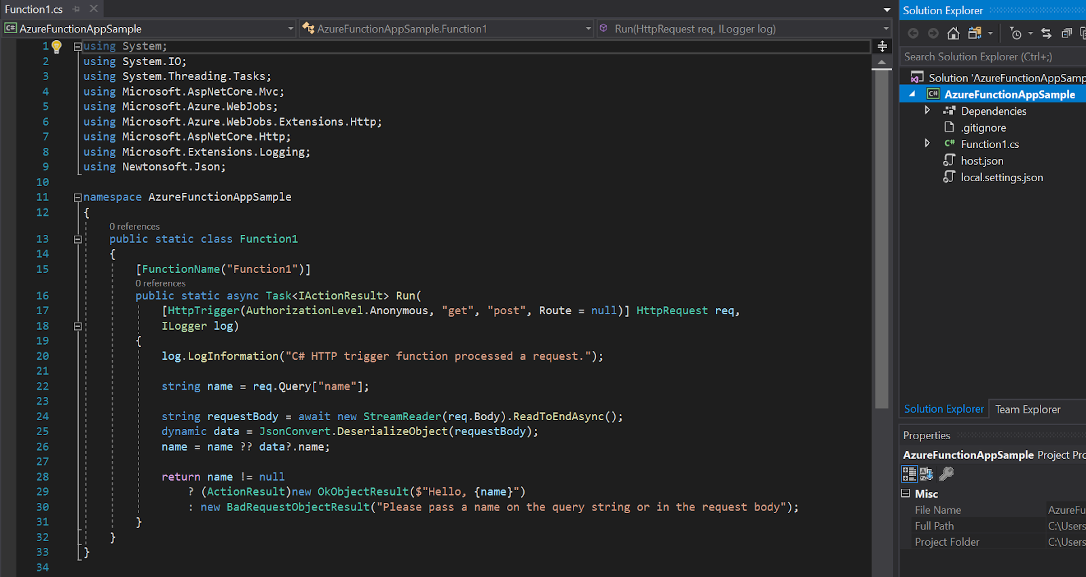Click the Sync with Active Document icon
The height and width of the screenshot is (577, 1086).
tap(1046, 33)
